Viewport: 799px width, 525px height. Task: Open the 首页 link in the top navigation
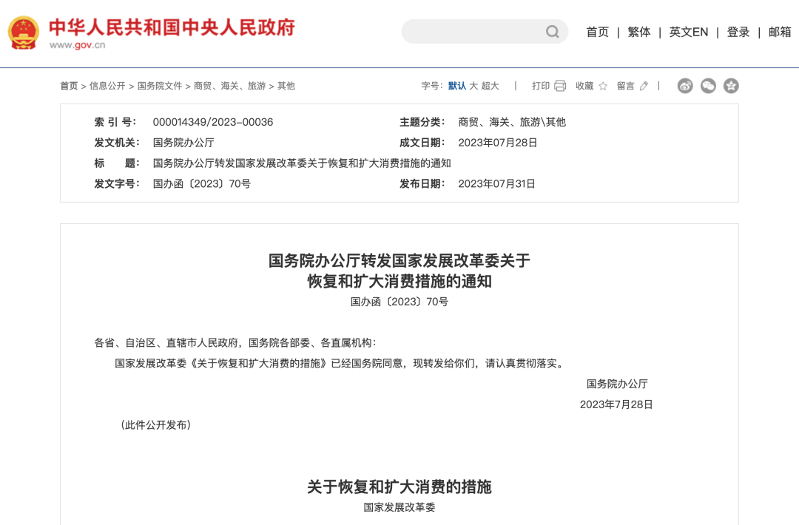(597, 32)
